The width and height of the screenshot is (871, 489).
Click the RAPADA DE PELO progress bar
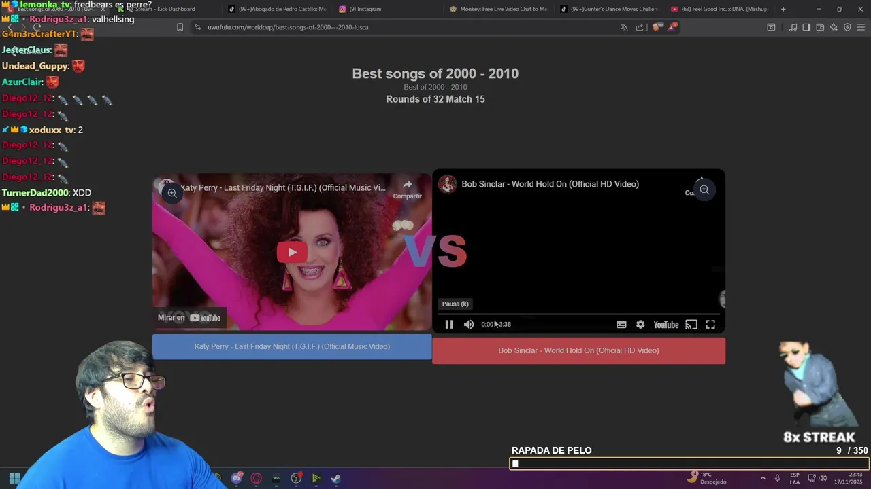(689, 464)
